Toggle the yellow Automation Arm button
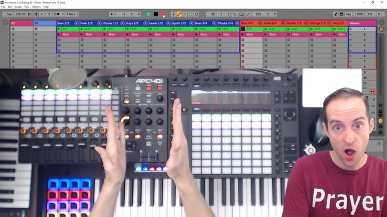The width and height of the screenshot is (387, 217). pos(179,14)
